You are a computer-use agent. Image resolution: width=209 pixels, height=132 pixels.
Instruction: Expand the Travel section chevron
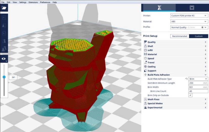[205, 62]
